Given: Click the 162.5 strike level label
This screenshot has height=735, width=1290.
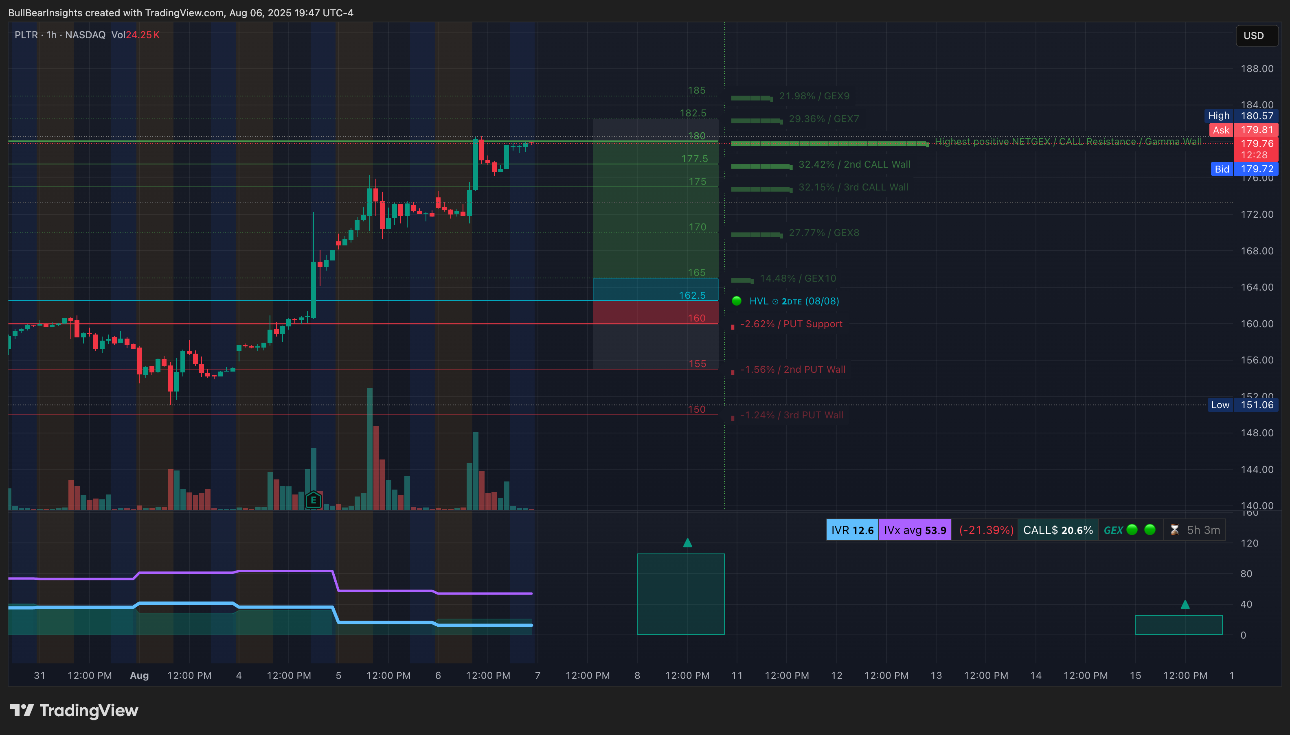Looking at the screenshot, I should click(692, 295).
